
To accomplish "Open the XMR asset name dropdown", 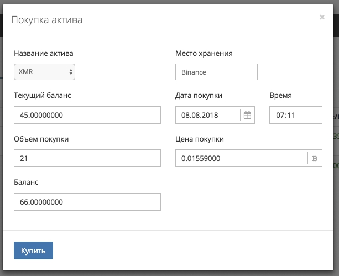I will click(44, 72).
